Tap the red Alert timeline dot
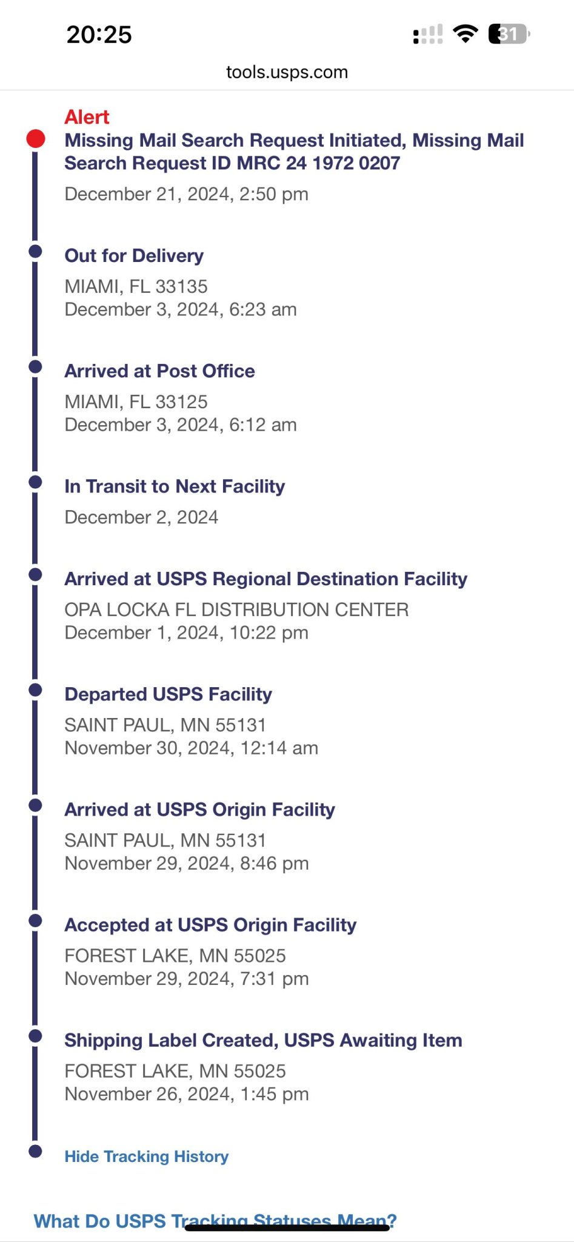 36,139
